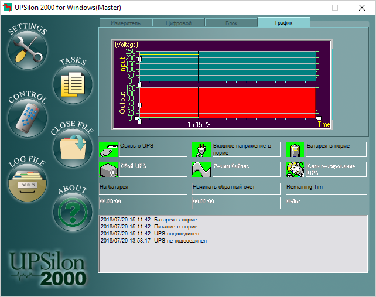
Task: Open the About question mark icon
Action: 73,210
